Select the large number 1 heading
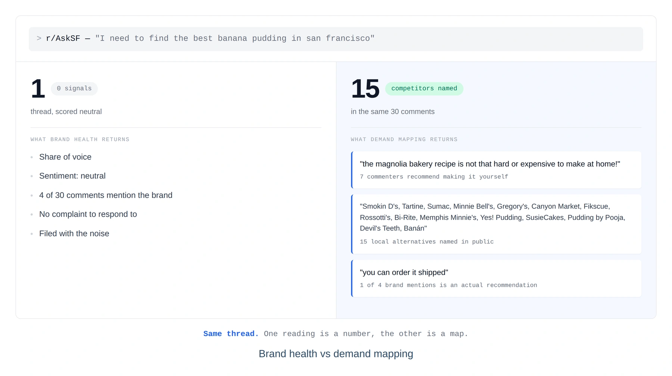Image resolution: width=672 pixels, height=376 pixels. coord(38,89)
